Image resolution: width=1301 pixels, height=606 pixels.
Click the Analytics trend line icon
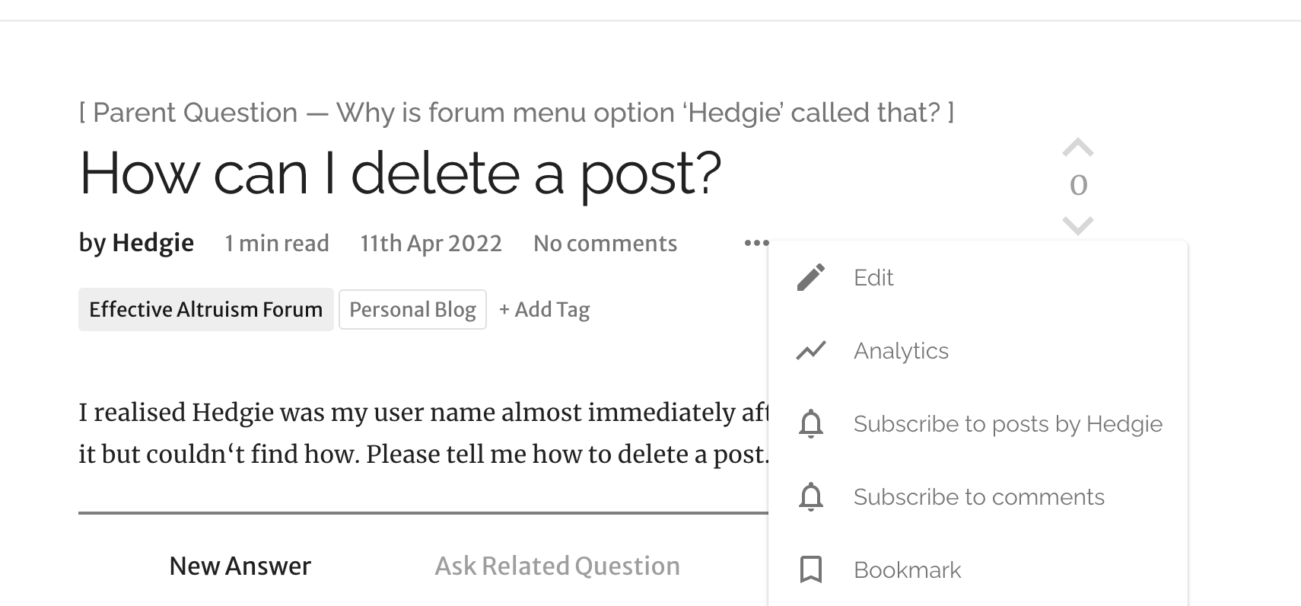(811, 351)
